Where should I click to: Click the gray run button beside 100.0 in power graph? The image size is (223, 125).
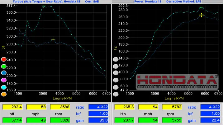pos(116,73)
